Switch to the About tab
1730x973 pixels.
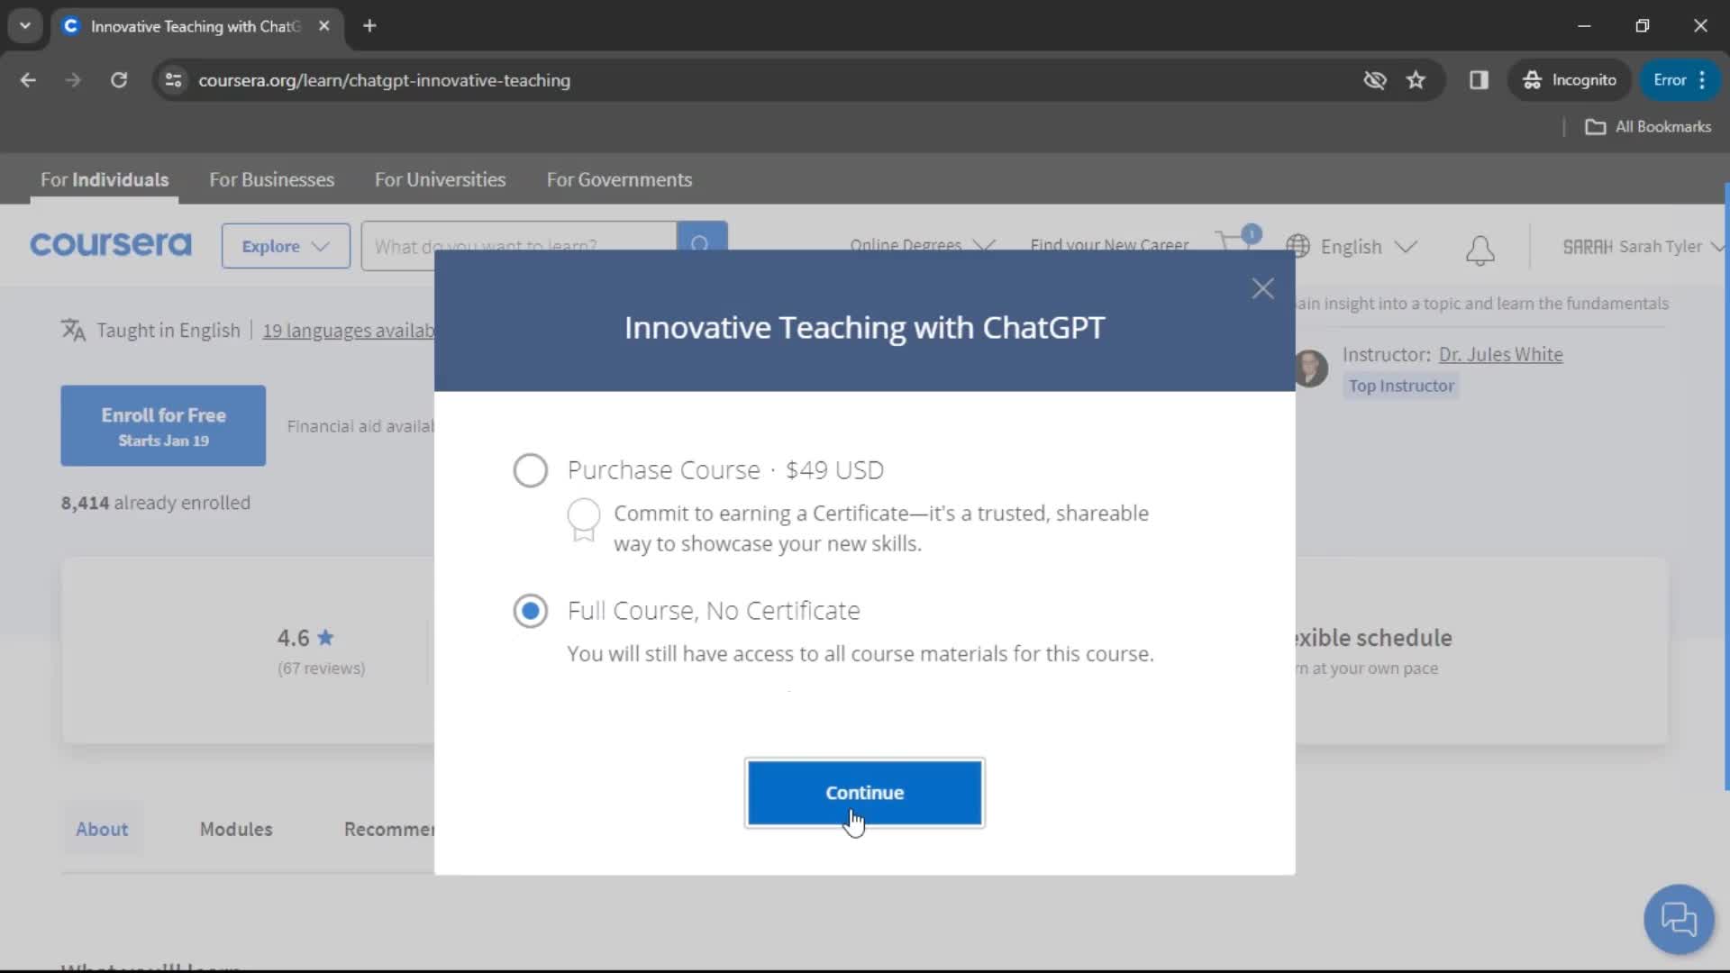click(x=101, y=829)
